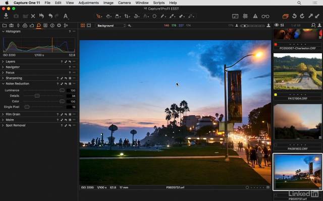The image size is (323, 201).
Task: Select the PA121904.ORF thumbnail
Action: (297, 71)
